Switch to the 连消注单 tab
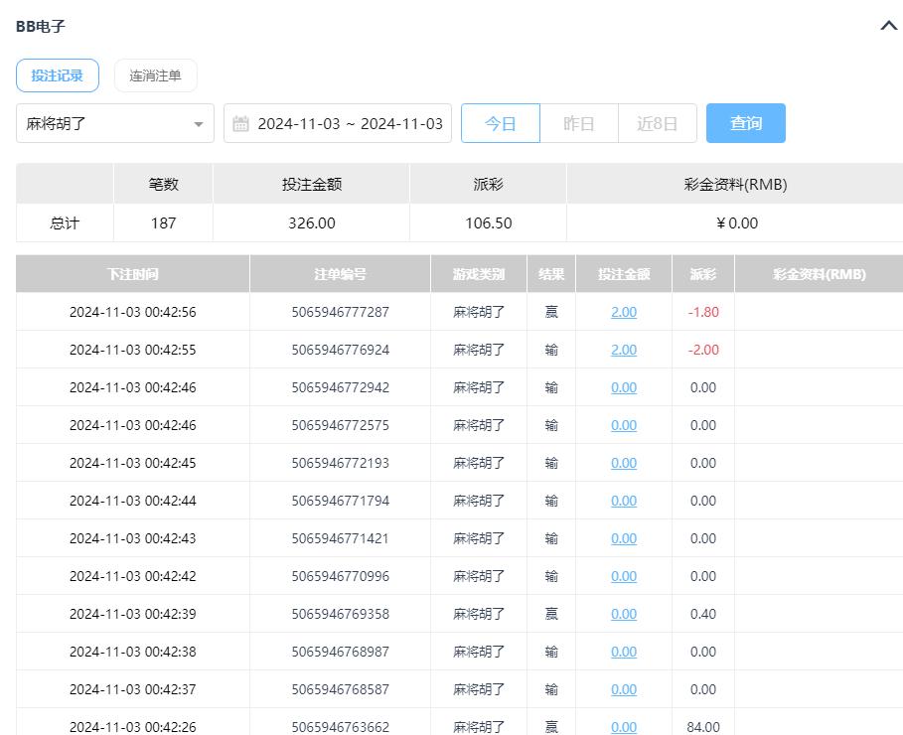This screenshot has height=735, width=903. (x=155, y=74)
